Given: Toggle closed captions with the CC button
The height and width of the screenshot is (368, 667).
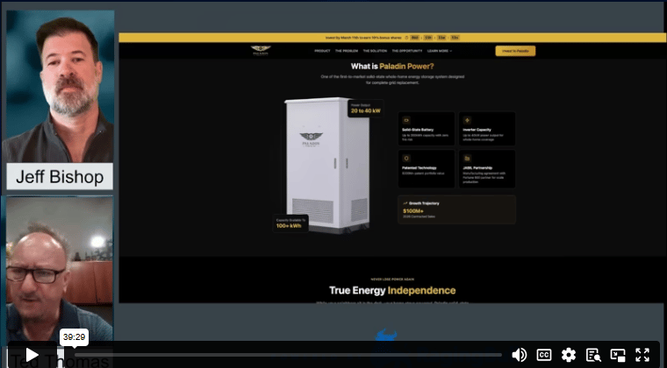Looking at the screenshot, I should pos(543,355).
